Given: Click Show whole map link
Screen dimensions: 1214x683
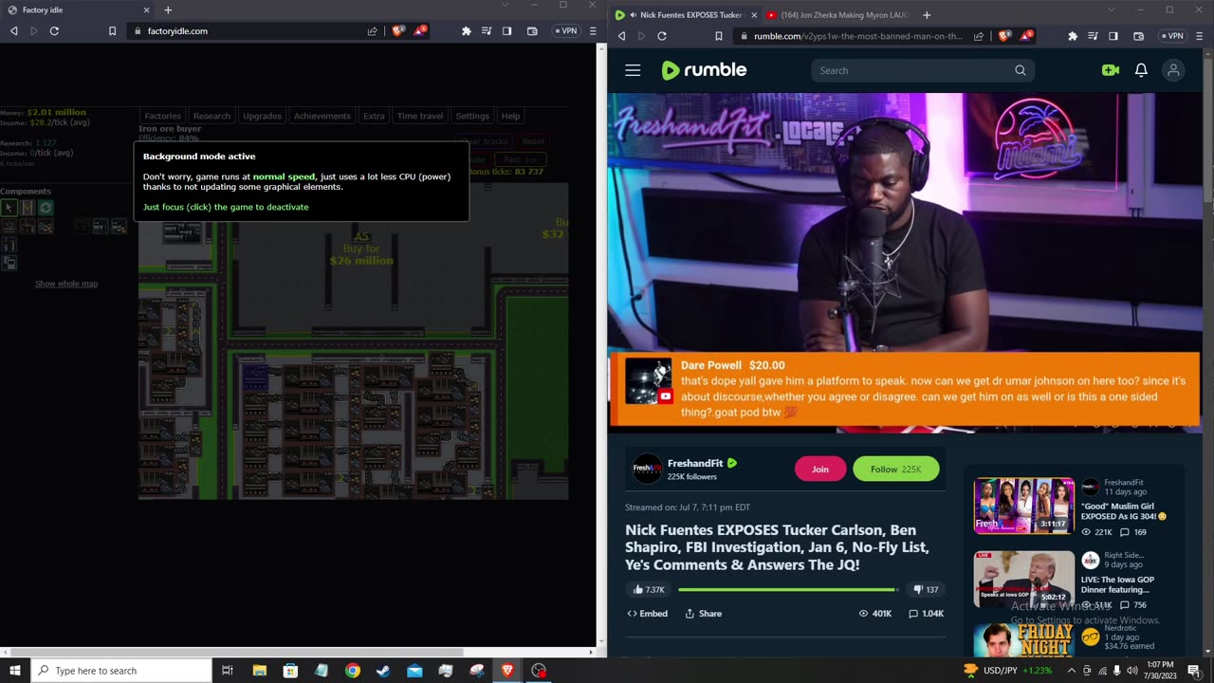Looking at the screenshot, I should pyautogui.click(x=66, y=284).
